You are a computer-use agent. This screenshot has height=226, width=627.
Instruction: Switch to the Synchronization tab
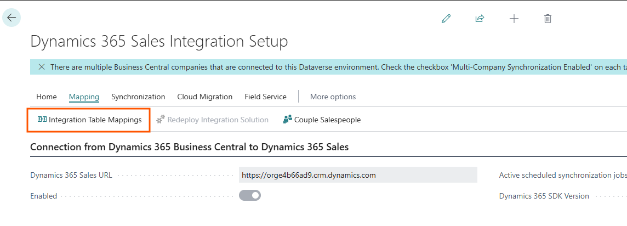tap(138, 97)
